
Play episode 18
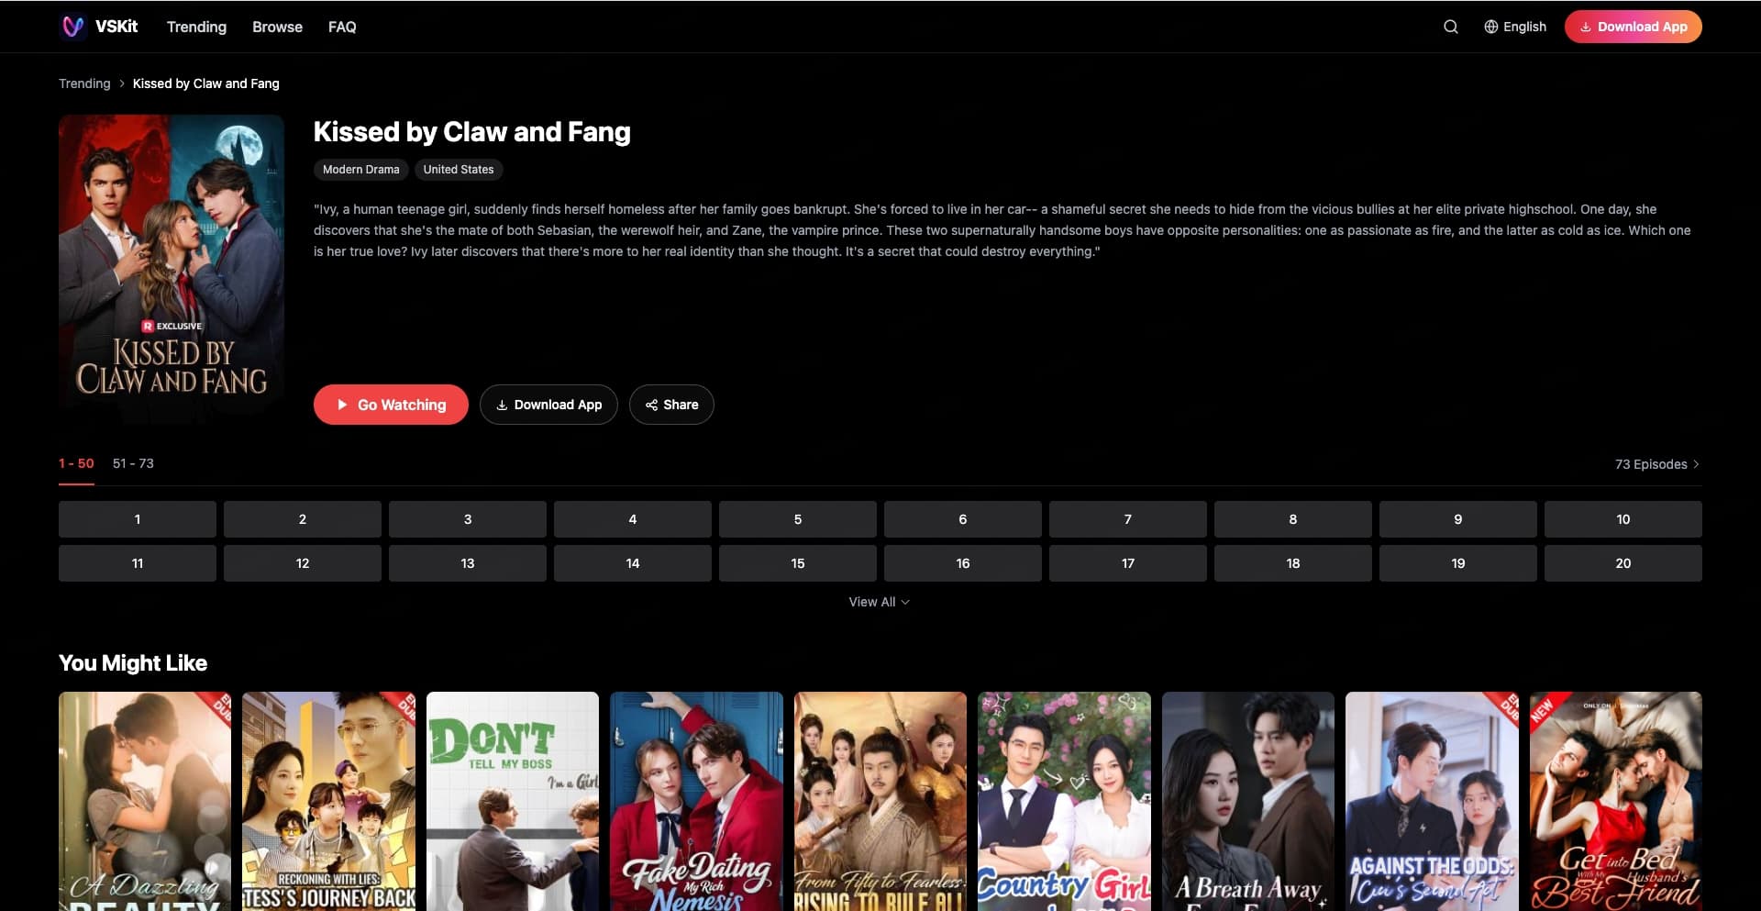point(1293,563)
